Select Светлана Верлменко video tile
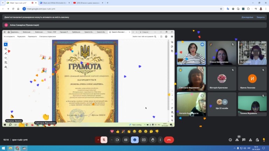 pyautogui.click(x=191, y=79)
